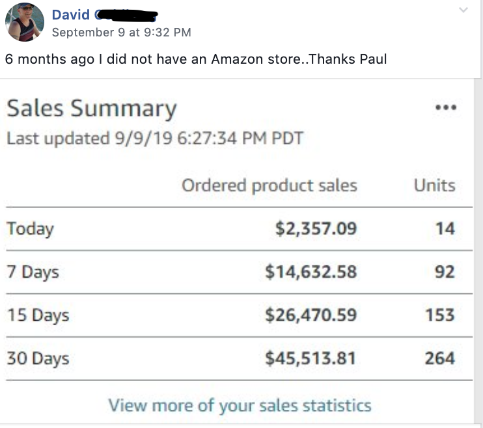Viewport: 483px width, 428px height.
Task: Open David's profile picture
Action: [x=25, y=22]
